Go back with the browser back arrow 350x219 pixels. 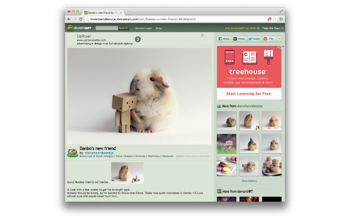click(x=69, y=19)
